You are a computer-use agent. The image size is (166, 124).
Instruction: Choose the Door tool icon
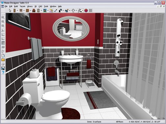14,10
